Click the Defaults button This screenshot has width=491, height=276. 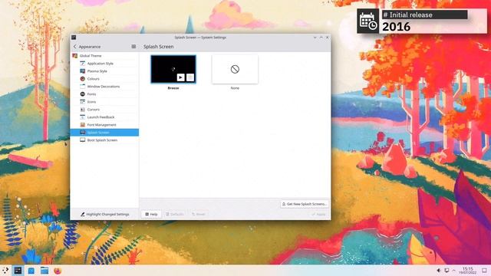tap(175, 215)
